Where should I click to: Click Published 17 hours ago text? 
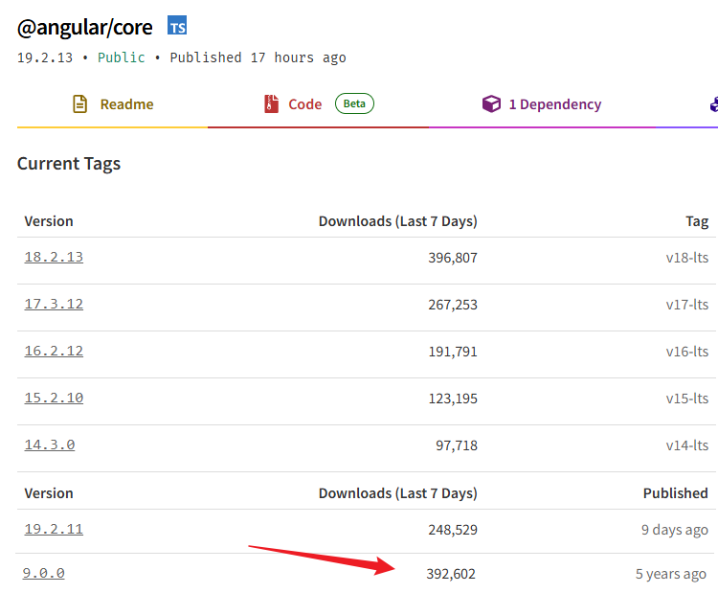tap(258, 57)
